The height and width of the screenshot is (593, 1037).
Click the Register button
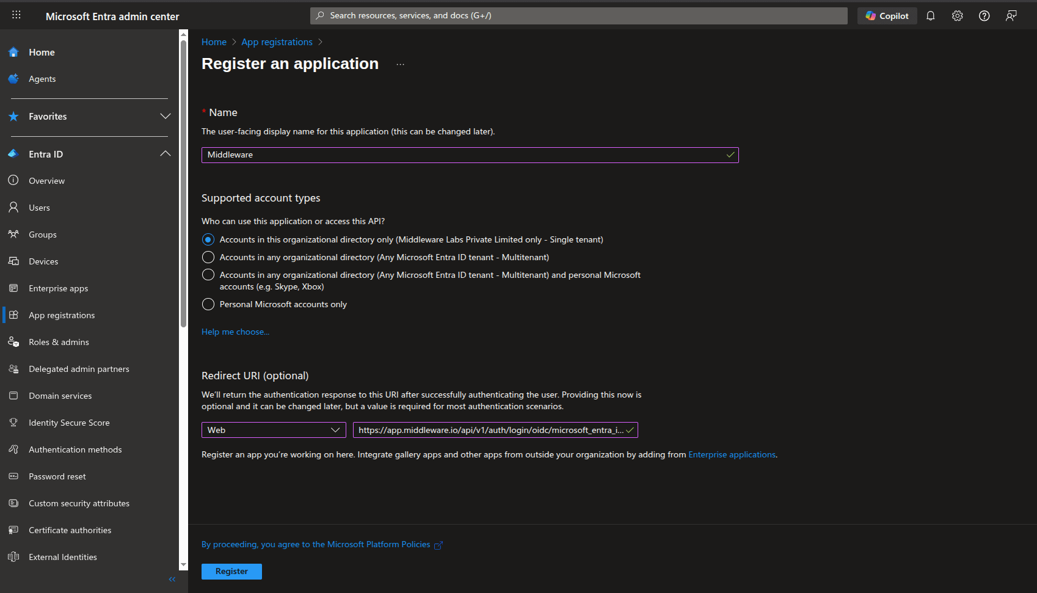[231, 571]
